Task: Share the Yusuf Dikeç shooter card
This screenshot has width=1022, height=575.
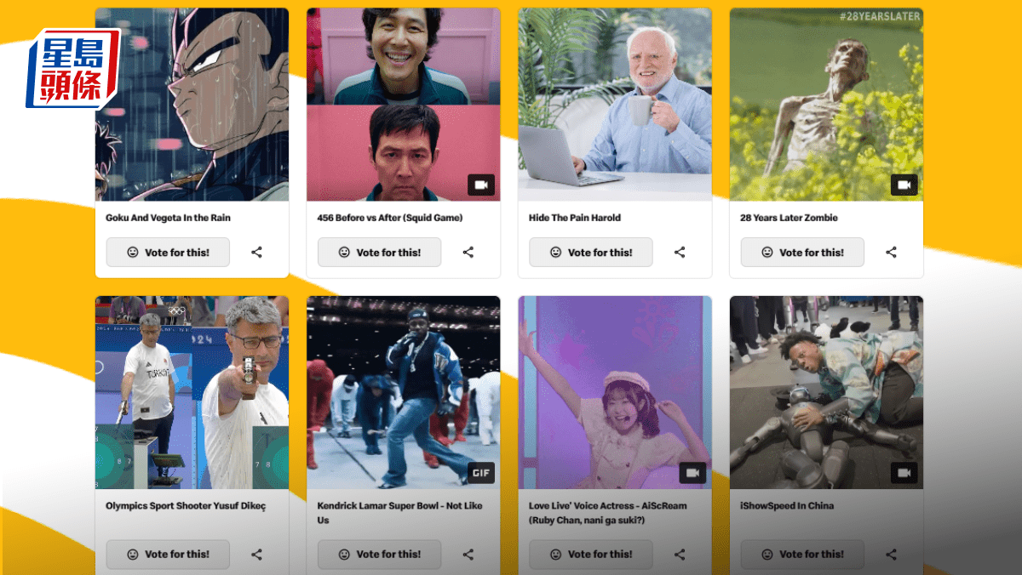Action: 256,555
